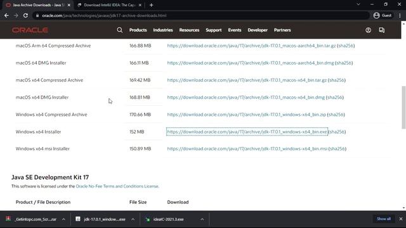Download macOS aarch64 dmg installer link

tap(251, 63)
